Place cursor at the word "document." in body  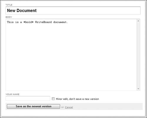[x=61, y=22]
